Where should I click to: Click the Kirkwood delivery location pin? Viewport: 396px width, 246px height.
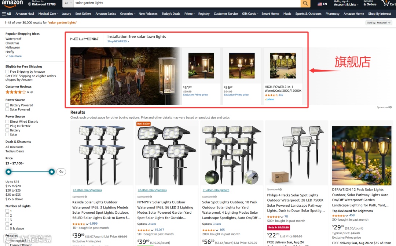tap(30, 4)
